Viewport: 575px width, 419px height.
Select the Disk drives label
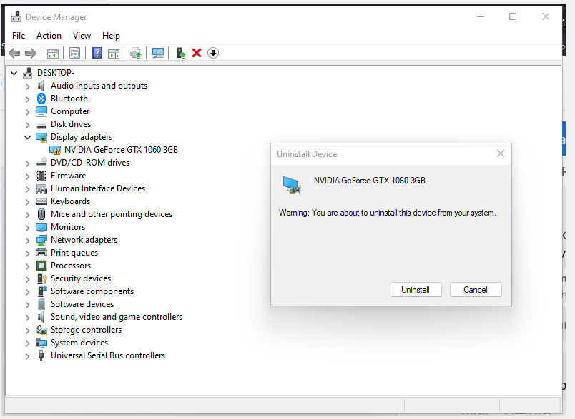[x=71, y=124]
